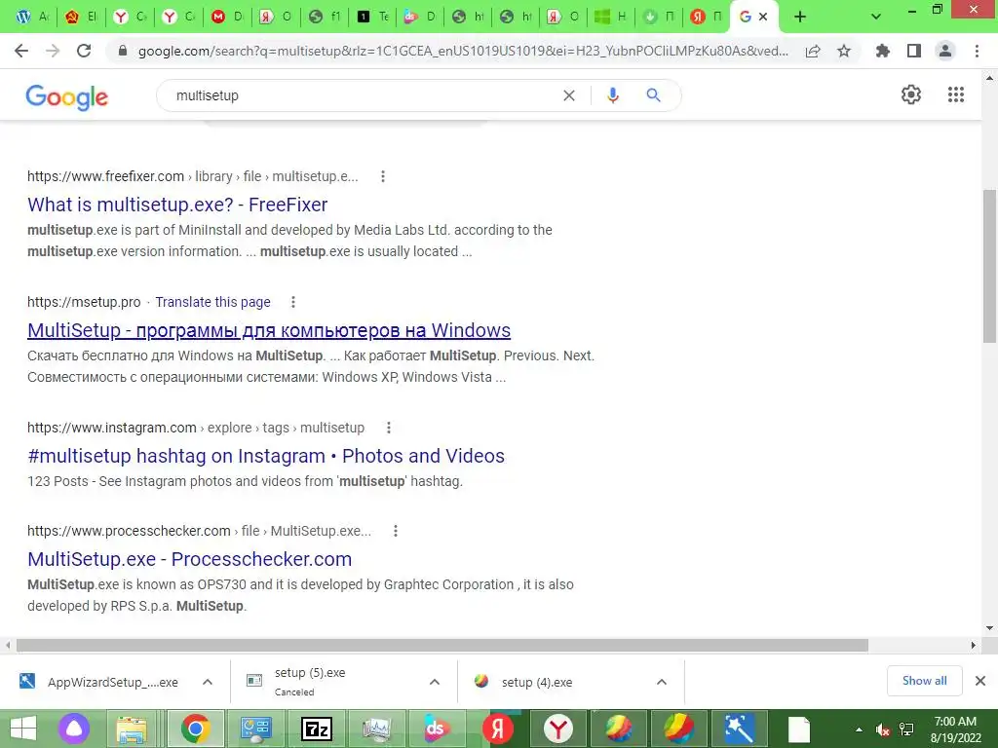The height and width of the screenshot is (748, 998).
Task: Open #multisetup hashtag on Instagram result
Action: [x=266, y=456]
